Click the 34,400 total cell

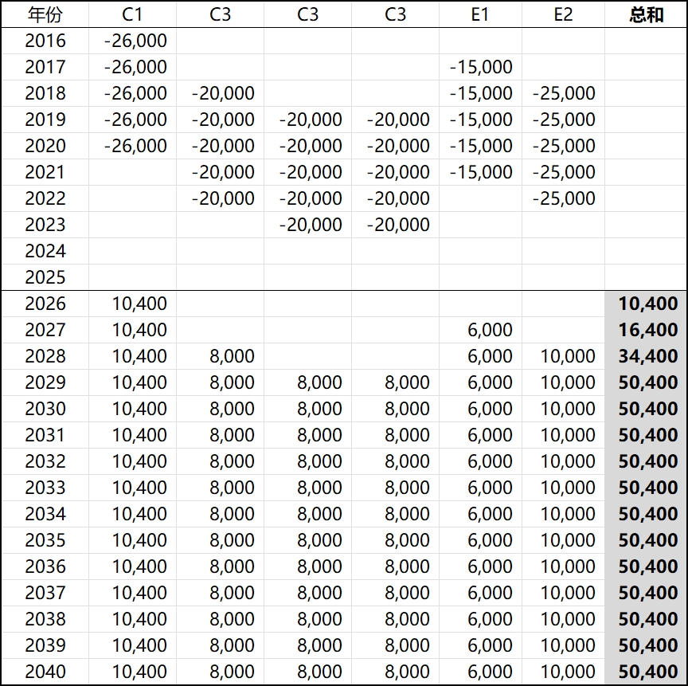(x=647, y=356)
